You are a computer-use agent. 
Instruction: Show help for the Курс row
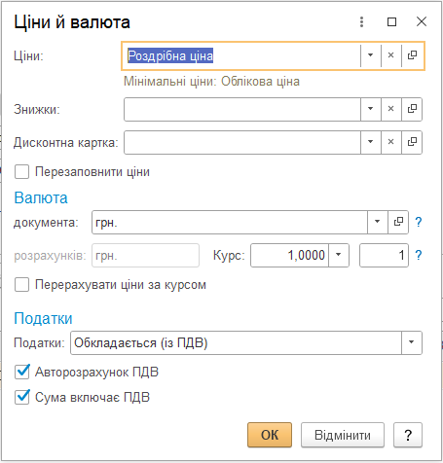[419, 256]
